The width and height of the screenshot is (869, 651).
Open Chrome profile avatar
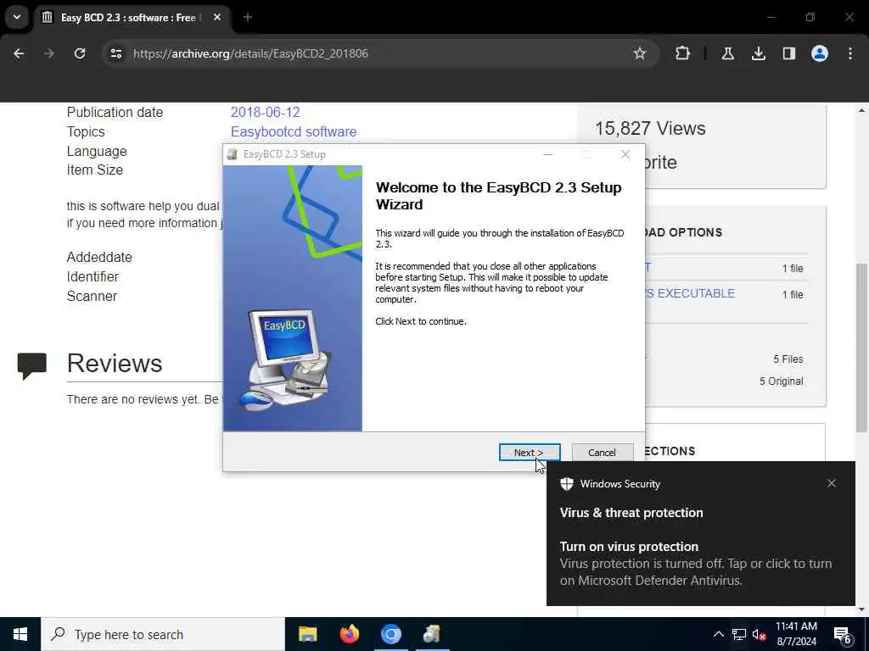tap(820, 53)
